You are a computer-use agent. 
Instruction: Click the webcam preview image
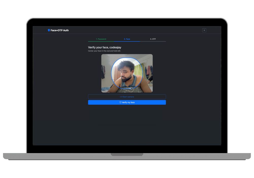pyautogui.click(x=127, y=73)
